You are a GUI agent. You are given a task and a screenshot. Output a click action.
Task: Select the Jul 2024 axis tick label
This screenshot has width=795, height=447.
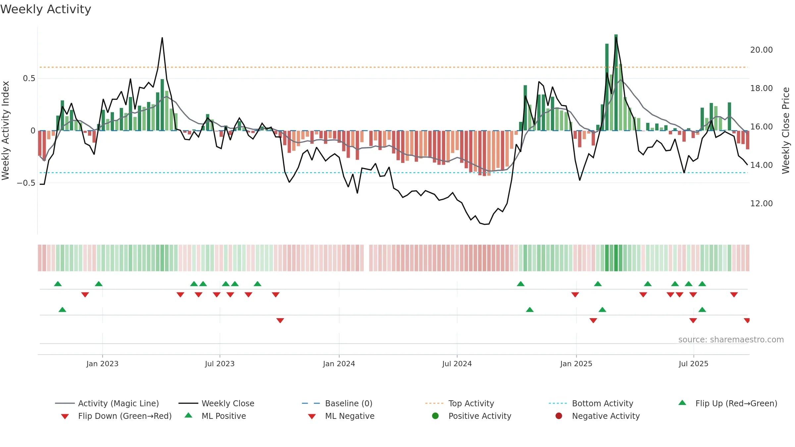(x=457, y=364)
